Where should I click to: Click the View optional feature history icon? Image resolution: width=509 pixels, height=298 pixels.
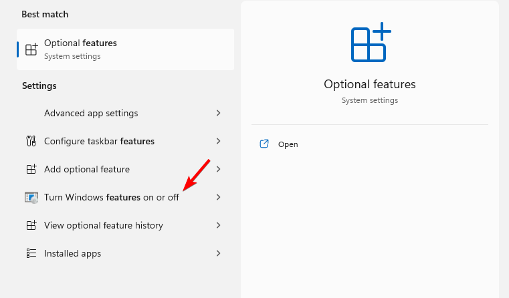(31, 225)
